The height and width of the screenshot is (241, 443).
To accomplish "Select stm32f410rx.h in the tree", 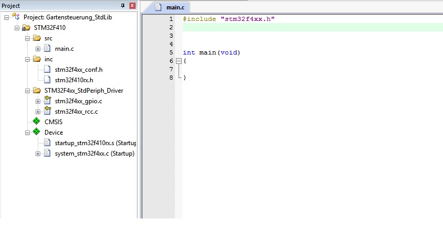I will 74,80.
